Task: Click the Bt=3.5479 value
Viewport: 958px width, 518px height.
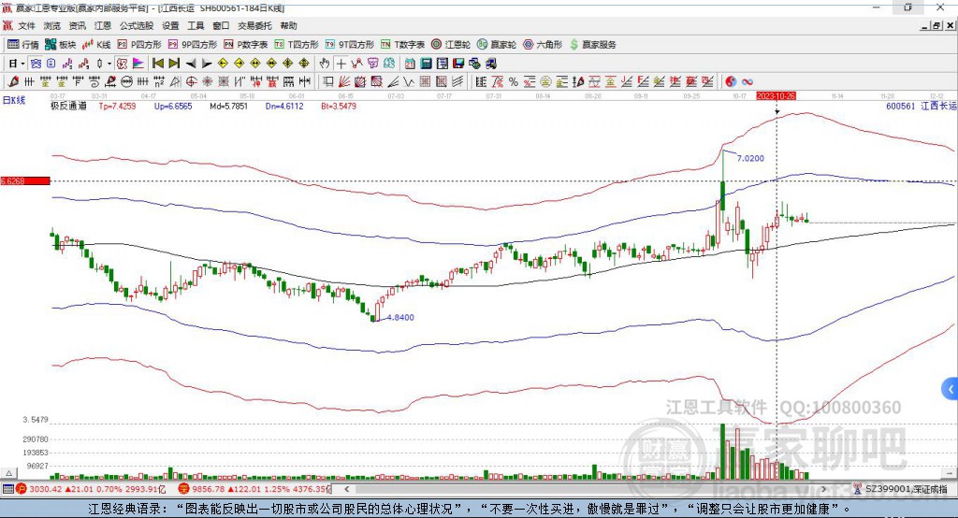Action: (339, 107)
